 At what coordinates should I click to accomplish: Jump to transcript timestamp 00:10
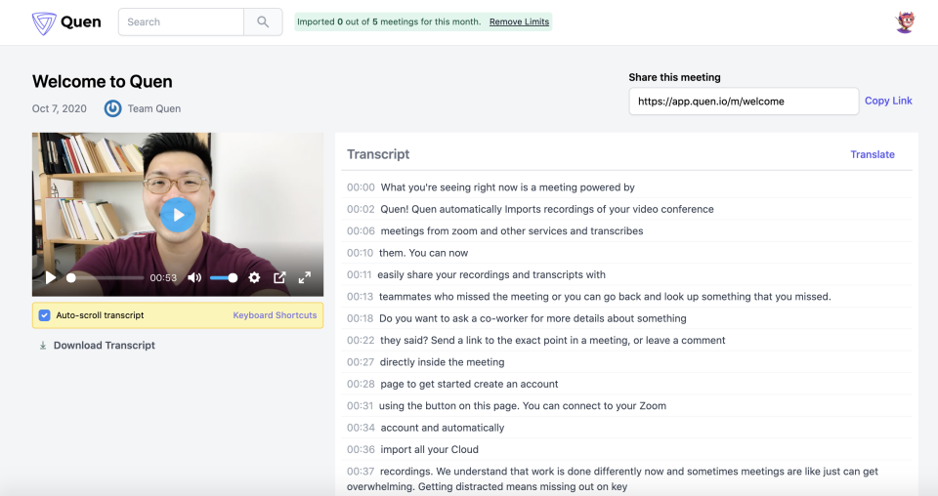(361, 254)
